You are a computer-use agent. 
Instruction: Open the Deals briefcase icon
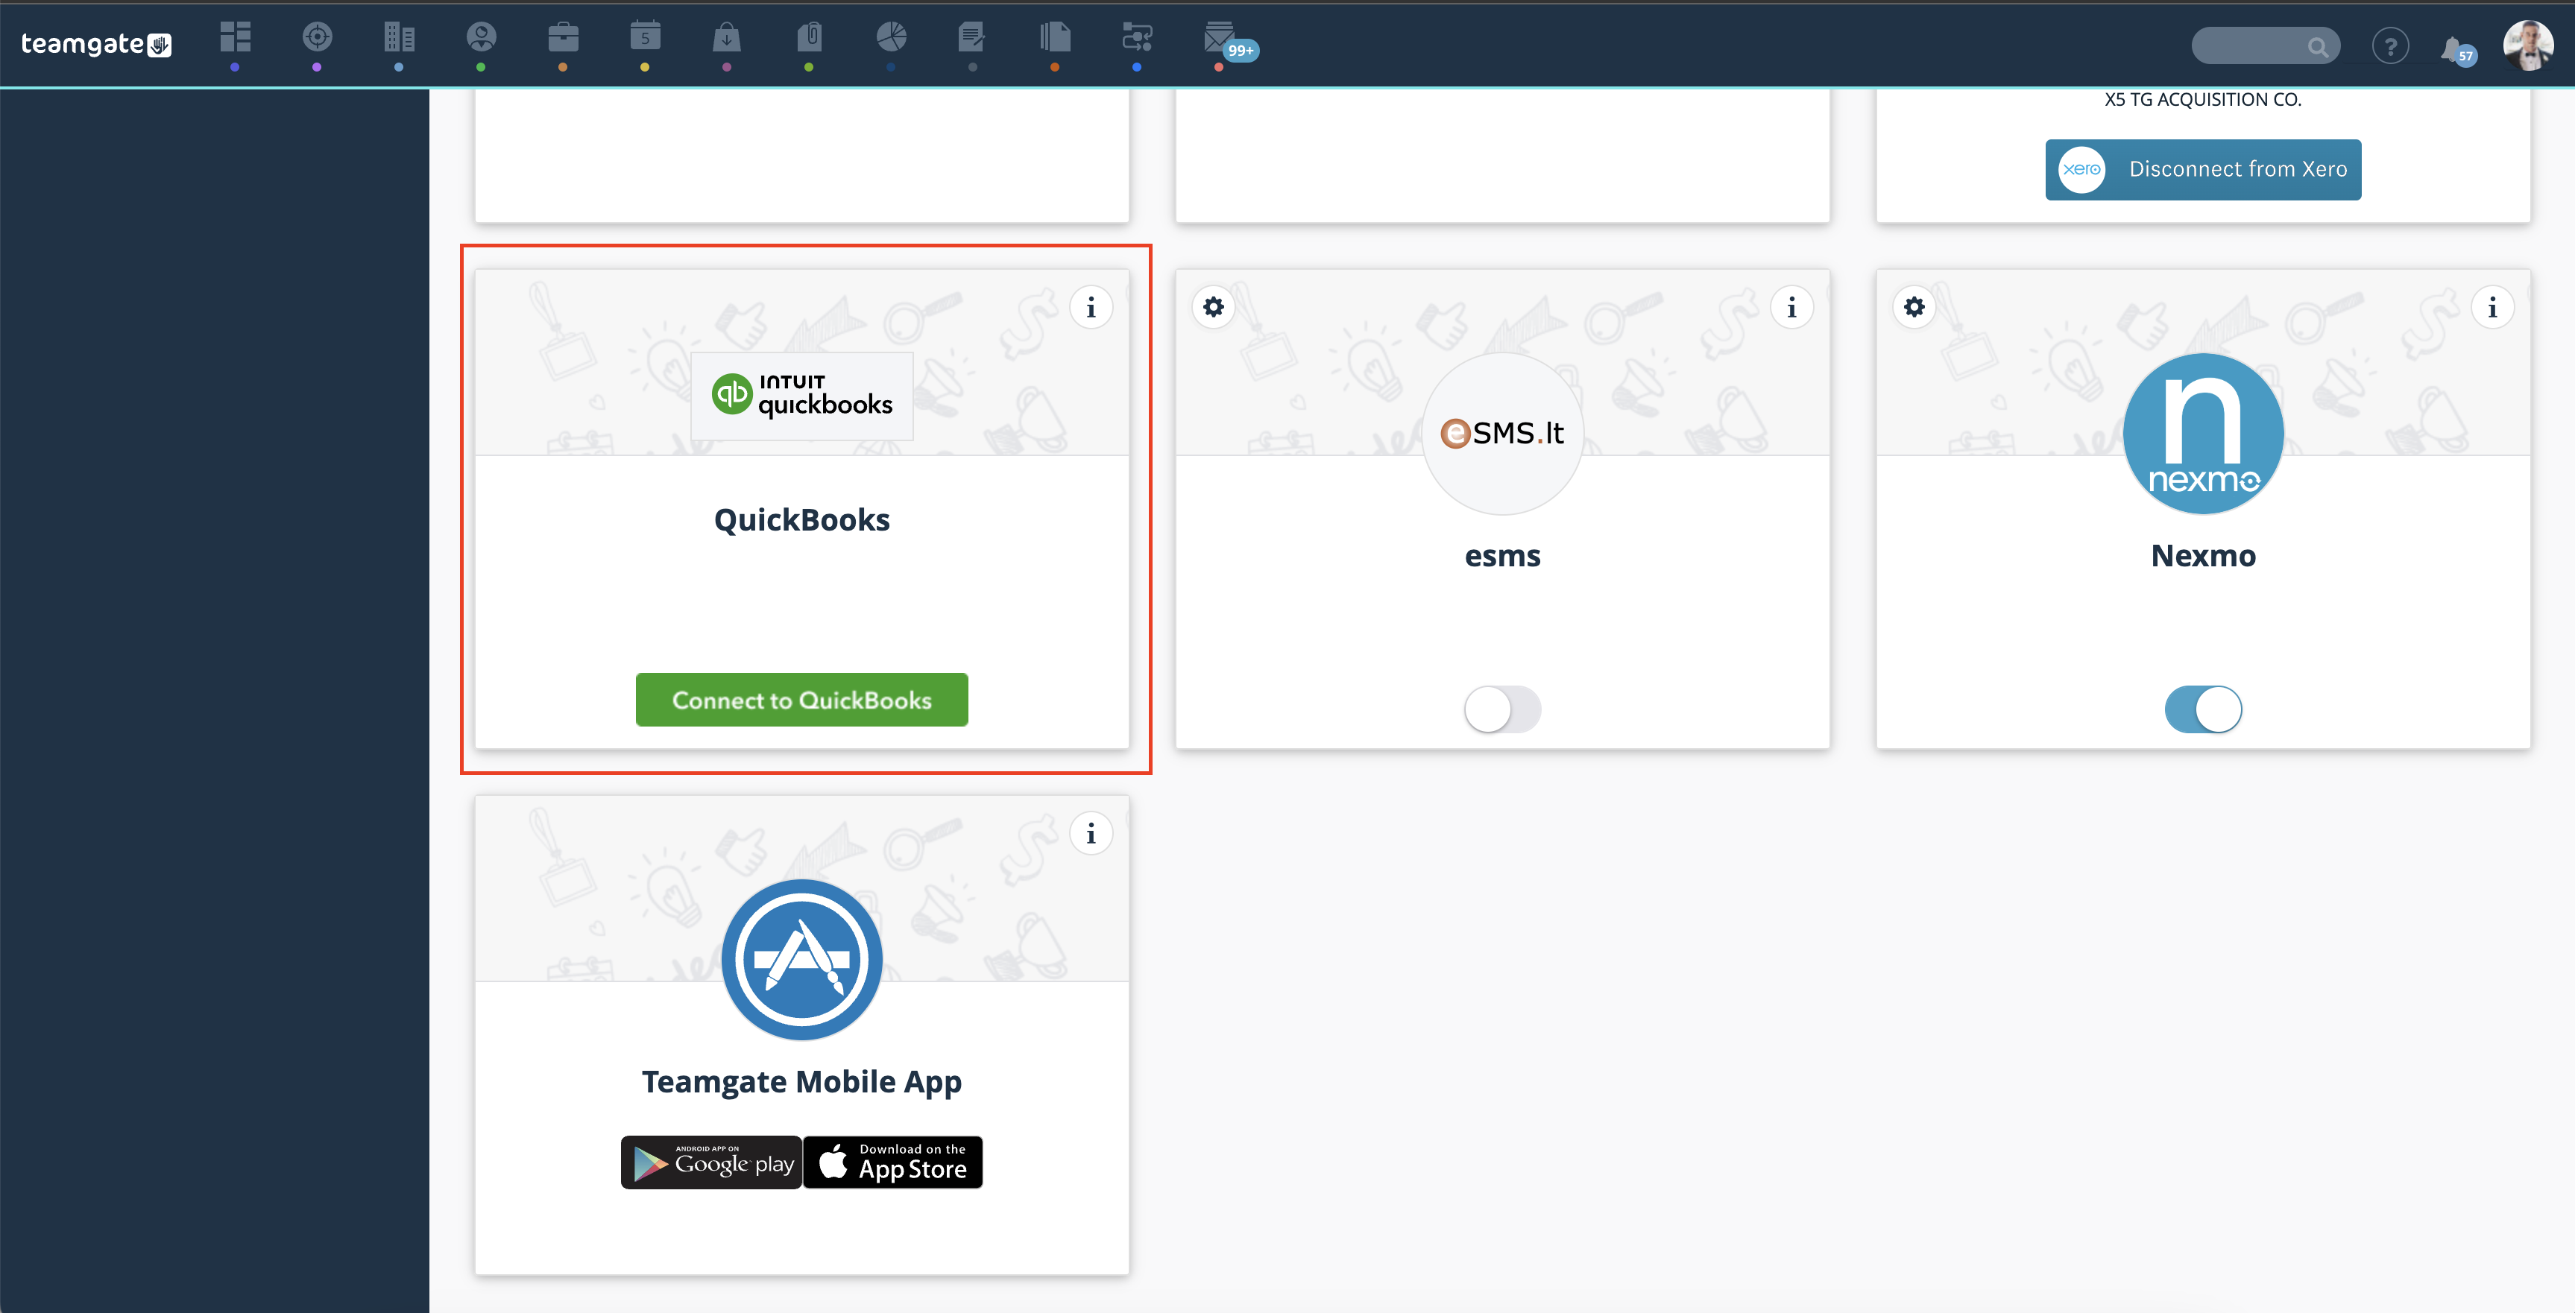point(563,37)
